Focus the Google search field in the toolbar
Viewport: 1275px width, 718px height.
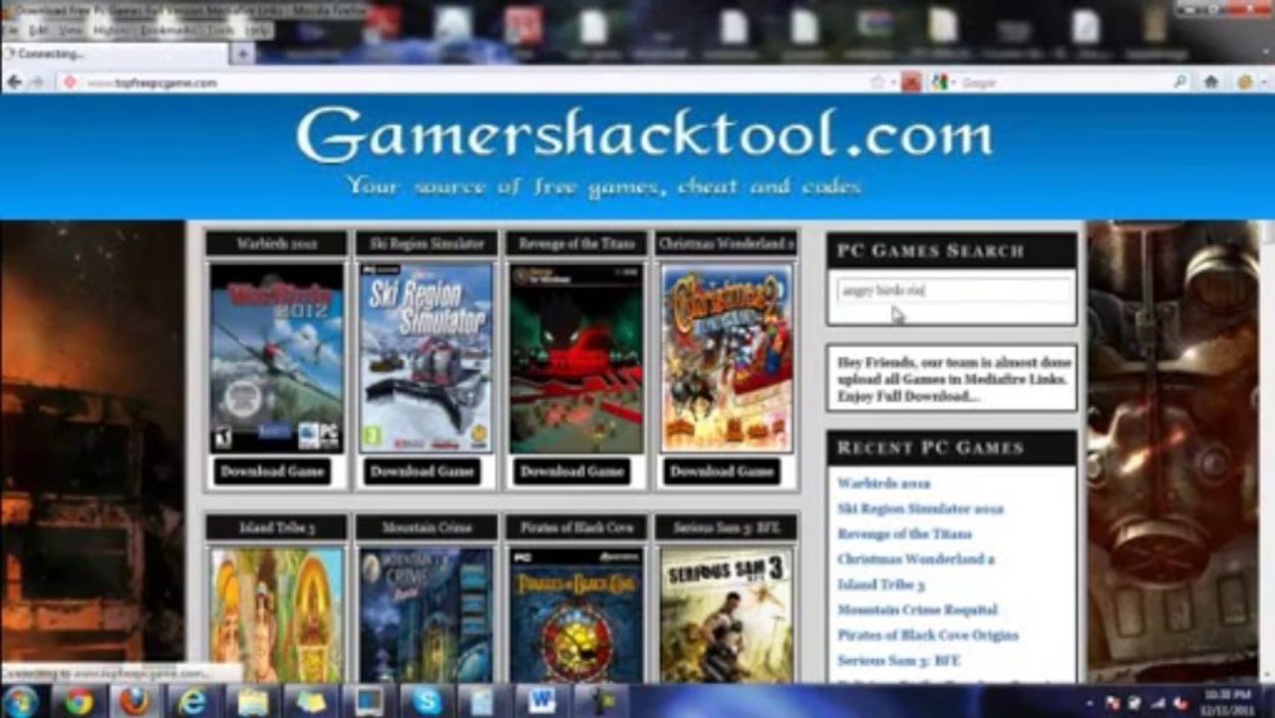[1062, 83]
